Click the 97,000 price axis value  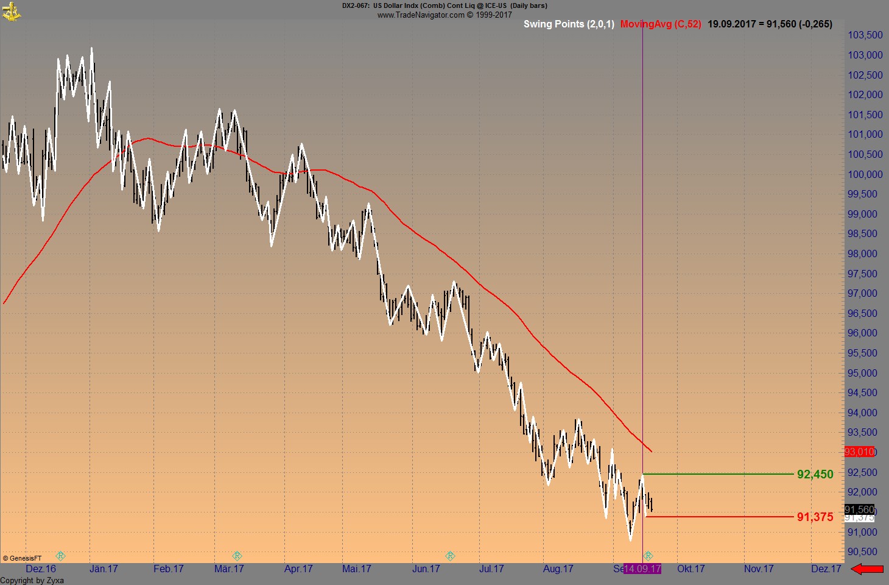(863, 293)
